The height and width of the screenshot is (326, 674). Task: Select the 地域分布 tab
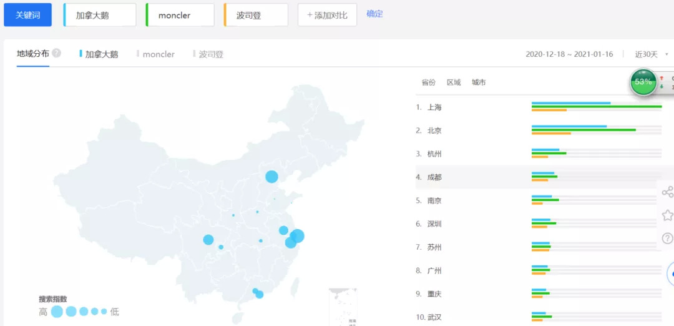[x=32, y=54]
